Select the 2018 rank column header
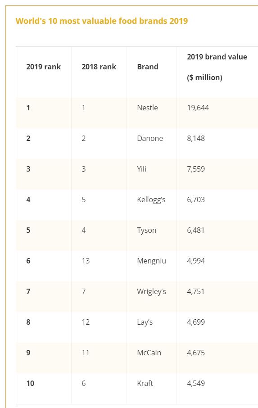Screen dimensions: 258x408 [99, 67]
